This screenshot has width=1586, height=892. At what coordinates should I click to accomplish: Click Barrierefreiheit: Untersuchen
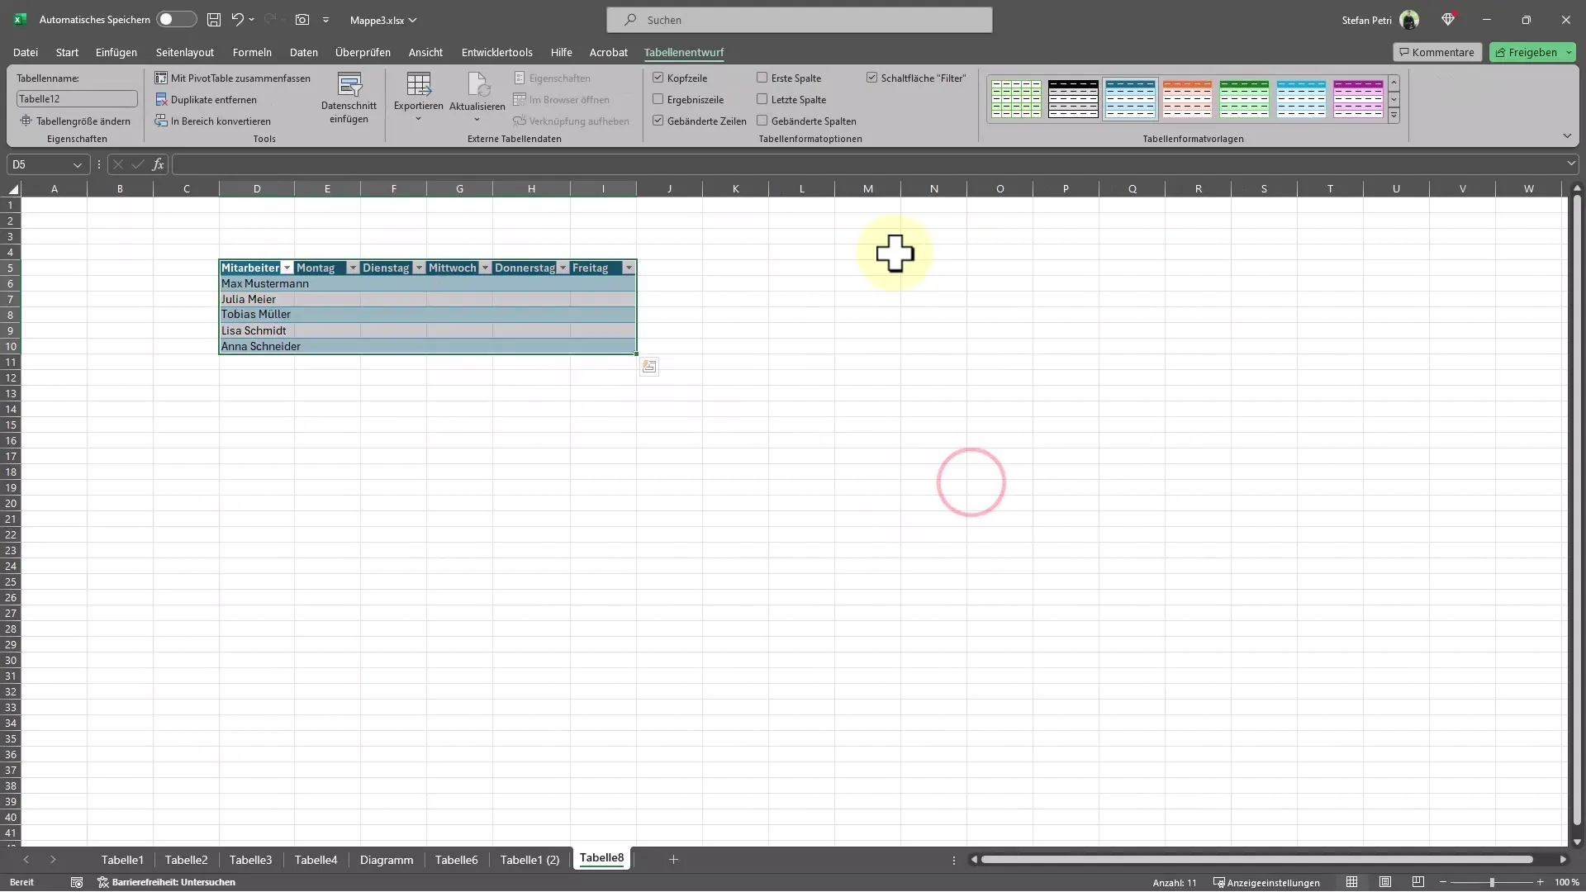tap(167, 882)
